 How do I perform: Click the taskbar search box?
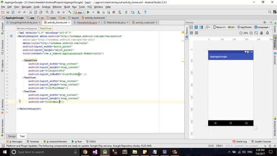pyautogui.click(x=44, y=152)
